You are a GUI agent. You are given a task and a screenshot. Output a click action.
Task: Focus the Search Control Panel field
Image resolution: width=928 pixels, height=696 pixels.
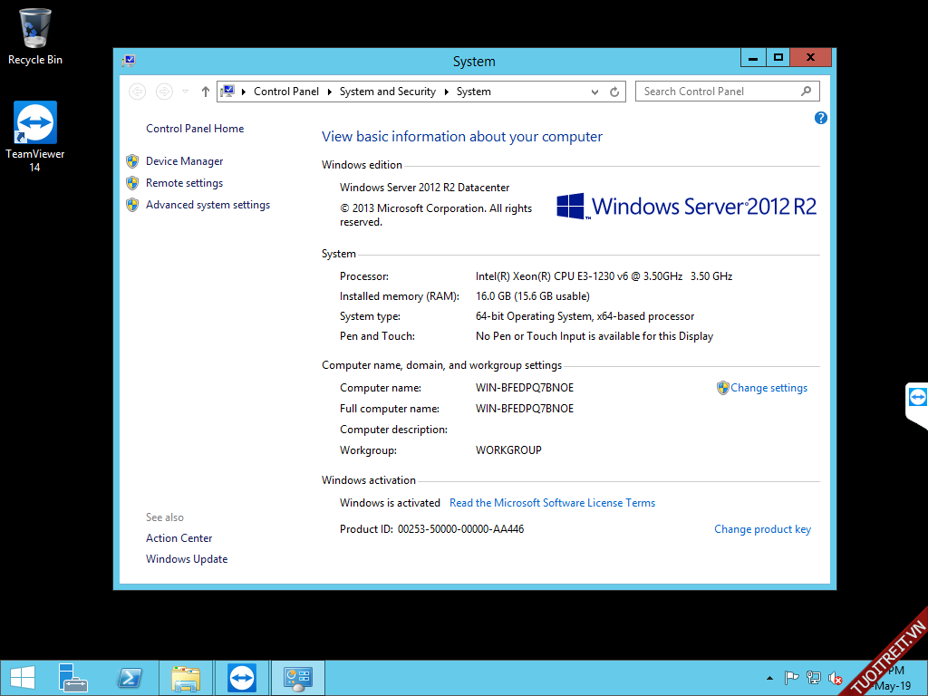[720, 92]
